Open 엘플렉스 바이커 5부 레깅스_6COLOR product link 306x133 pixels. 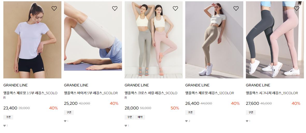91,93
